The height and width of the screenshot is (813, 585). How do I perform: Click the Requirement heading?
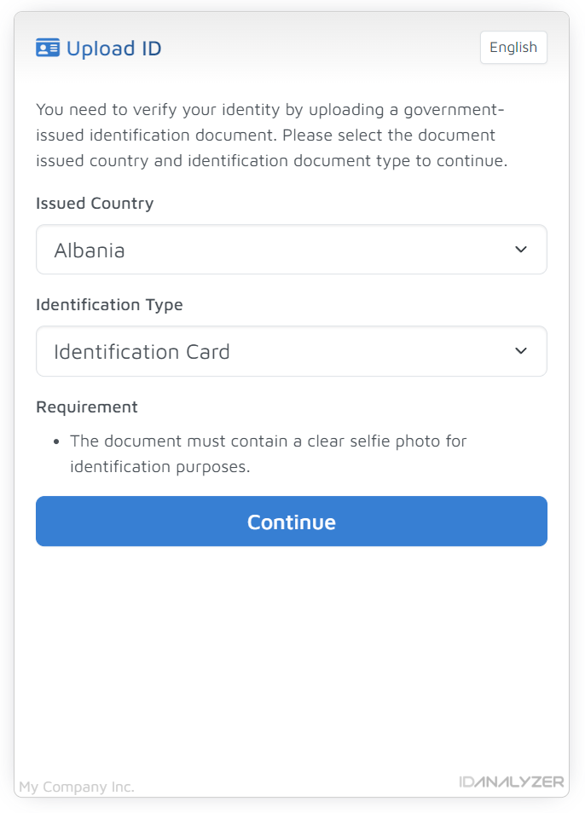click(x=87, y=407)
